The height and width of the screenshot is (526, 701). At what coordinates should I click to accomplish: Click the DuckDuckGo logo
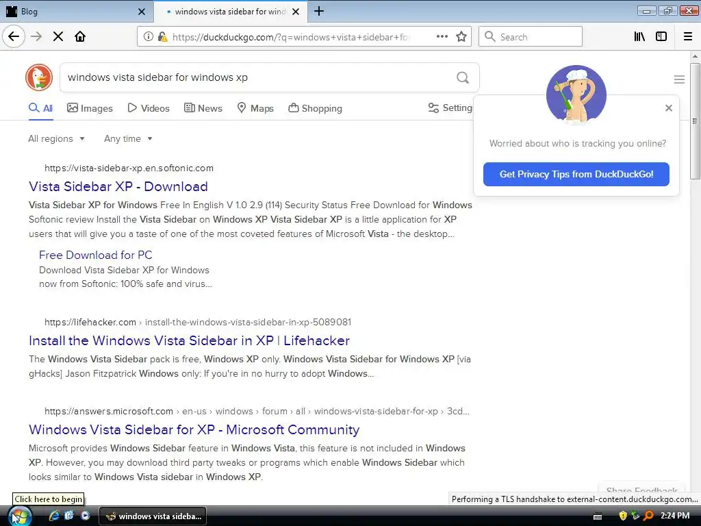tap(39, 77)
